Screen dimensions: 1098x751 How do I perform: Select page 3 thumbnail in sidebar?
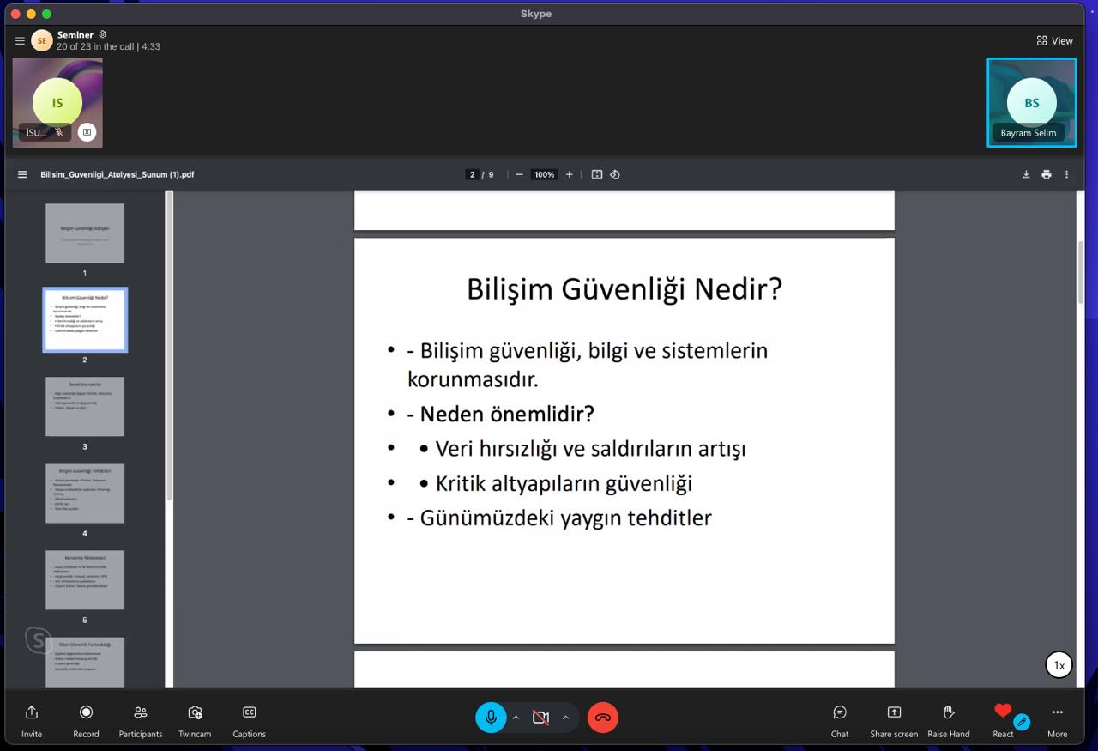pos(85,407)
